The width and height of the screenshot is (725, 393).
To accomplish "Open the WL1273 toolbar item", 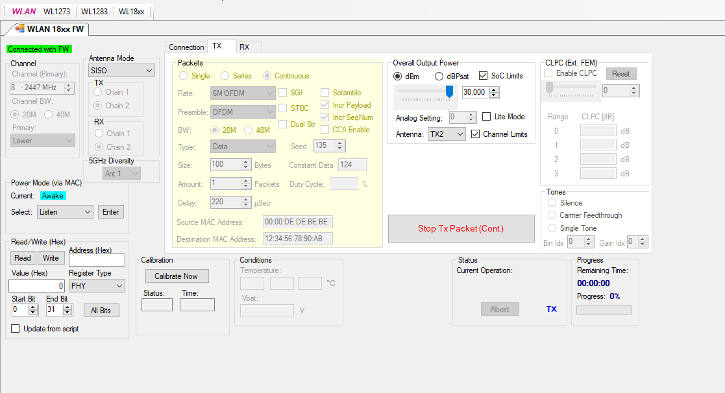I will coord(57,12).
